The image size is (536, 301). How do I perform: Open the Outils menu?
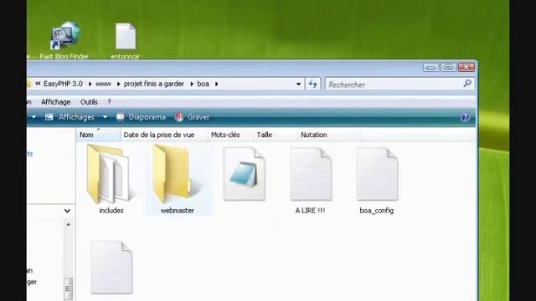89,102
